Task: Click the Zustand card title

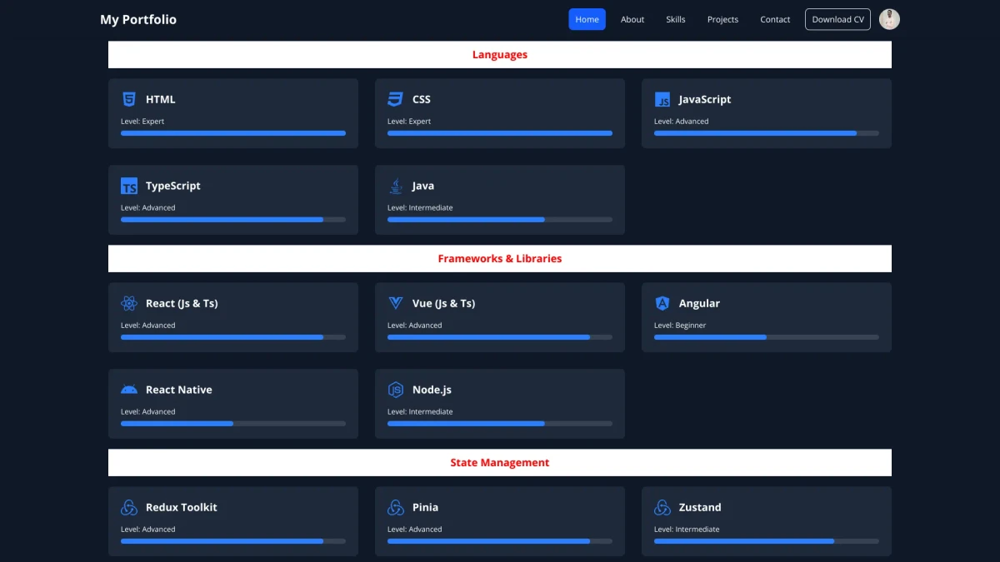Action: (700, 507)
